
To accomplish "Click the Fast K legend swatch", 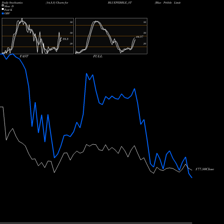I will 3,9.
